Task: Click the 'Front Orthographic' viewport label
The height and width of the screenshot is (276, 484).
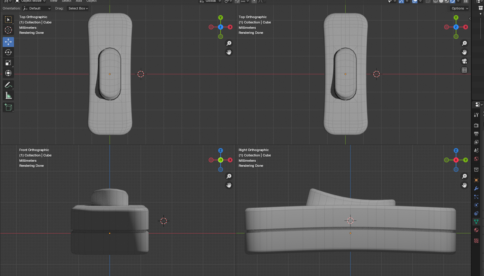Action: [x=34, y=150]
